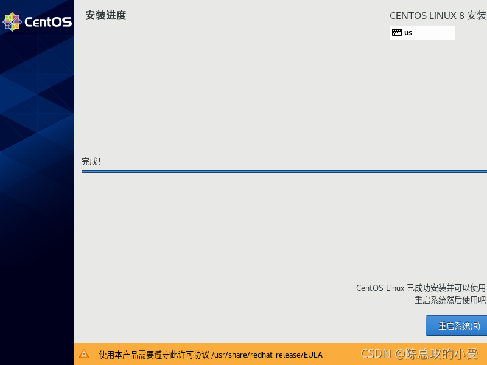Click the 安装进度 page heading
The image size is (487, 365).
106,16
